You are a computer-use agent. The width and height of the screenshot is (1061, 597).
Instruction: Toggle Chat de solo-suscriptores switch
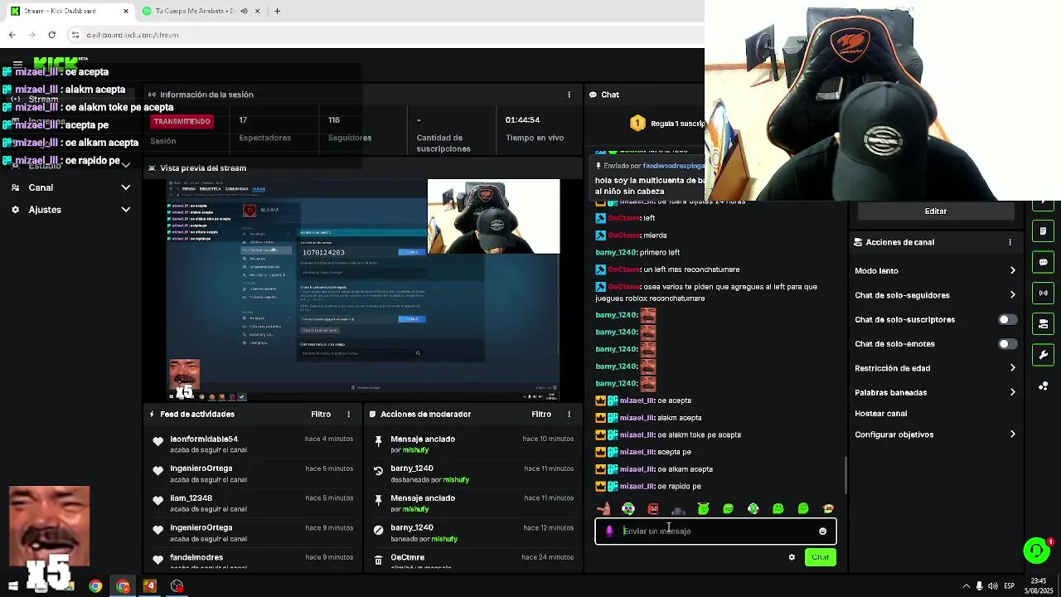click(x=1007, y=319)
